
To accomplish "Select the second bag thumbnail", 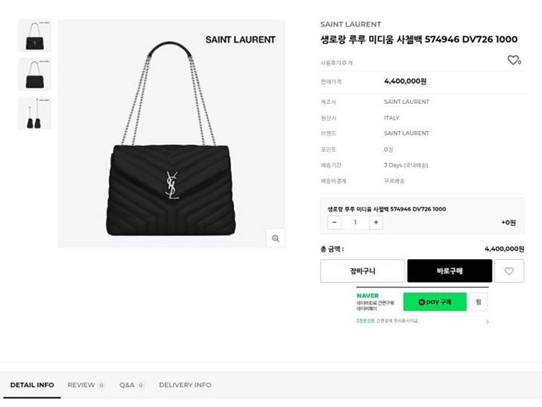I will click(35, 74).
